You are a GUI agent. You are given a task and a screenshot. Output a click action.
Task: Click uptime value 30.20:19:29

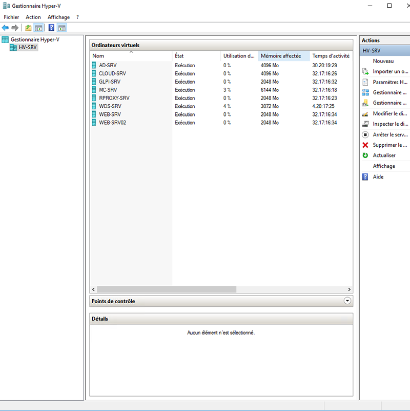(x=324, y=65)
